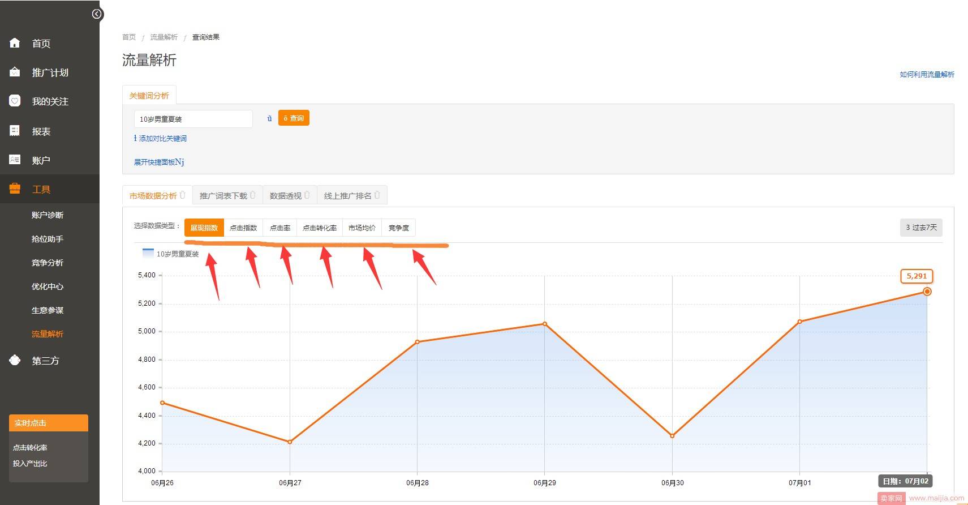Select the 市场均价 data type

point(362,228)
